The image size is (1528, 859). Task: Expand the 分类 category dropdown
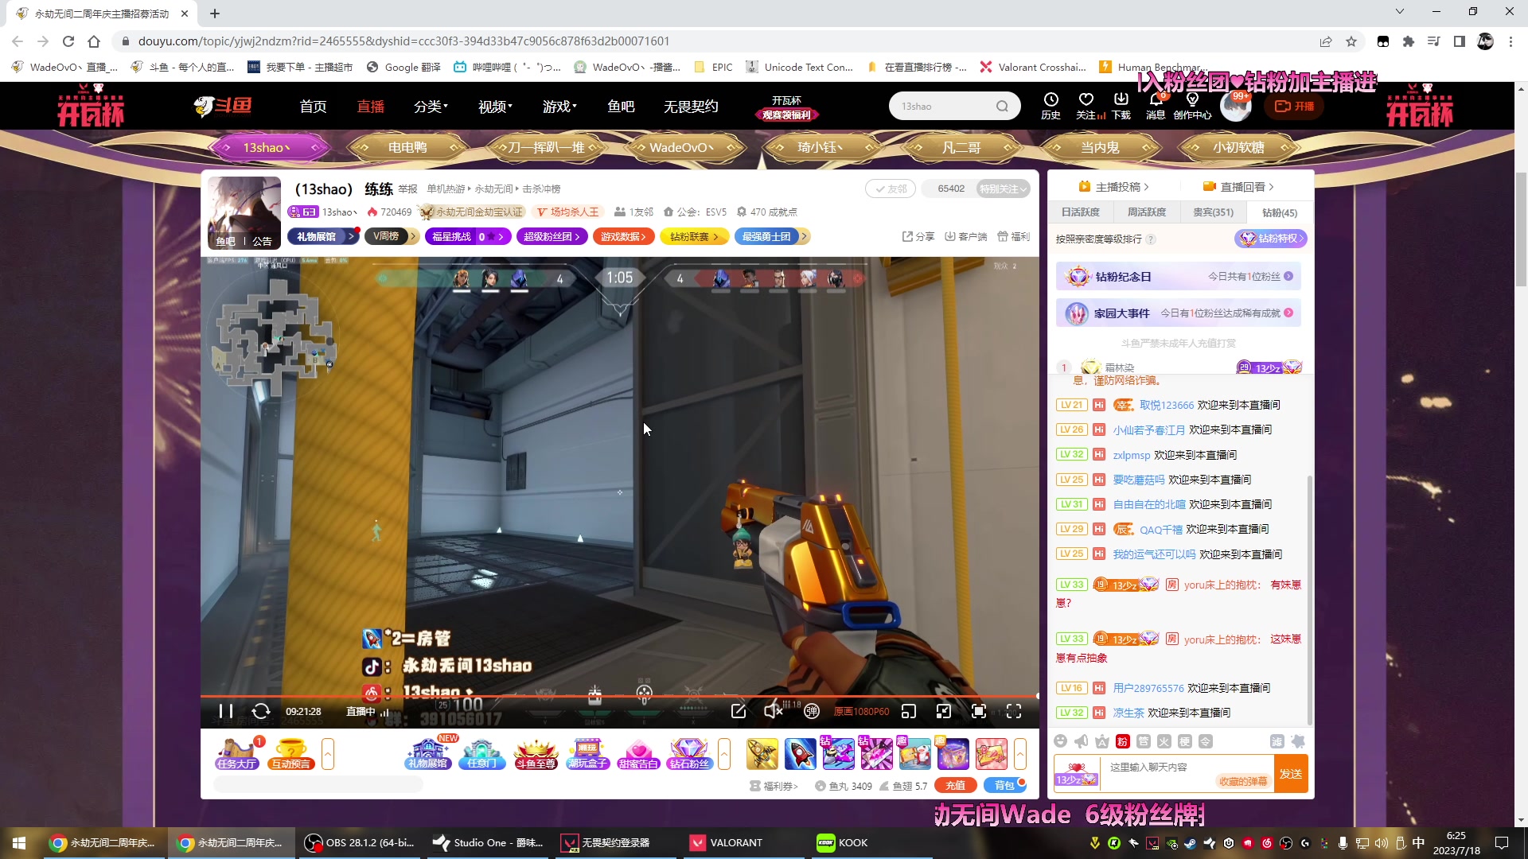point(431,107)
